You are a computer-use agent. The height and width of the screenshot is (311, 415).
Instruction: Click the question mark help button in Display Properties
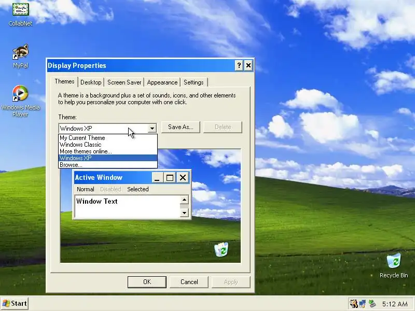coord(239,65)
